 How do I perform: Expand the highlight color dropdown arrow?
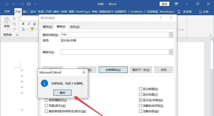(36, 29)
